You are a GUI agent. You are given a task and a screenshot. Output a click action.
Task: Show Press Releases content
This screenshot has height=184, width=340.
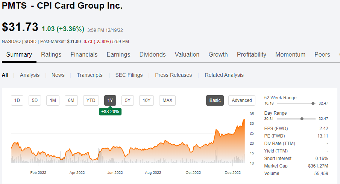[173, 75]
